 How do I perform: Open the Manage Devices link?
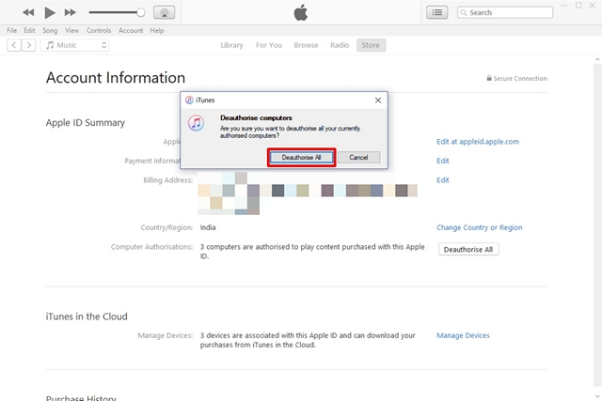463,335
